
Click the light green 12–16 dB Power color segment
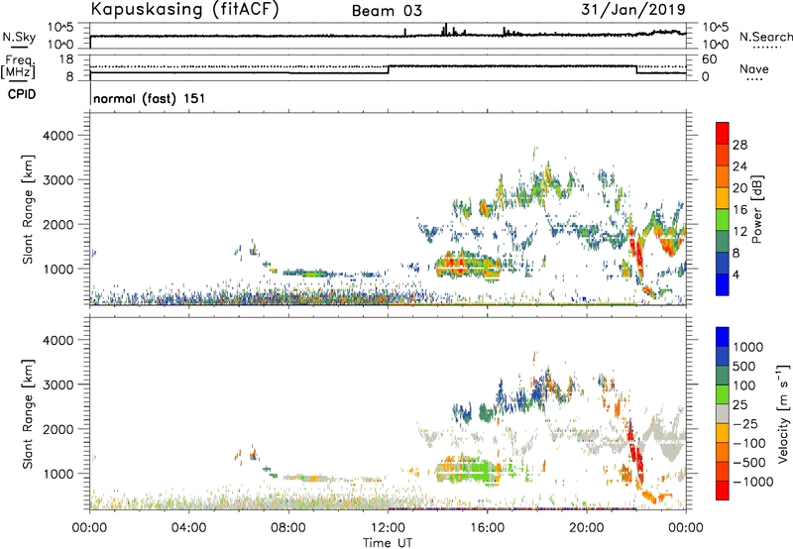click(x=723, y=219)
